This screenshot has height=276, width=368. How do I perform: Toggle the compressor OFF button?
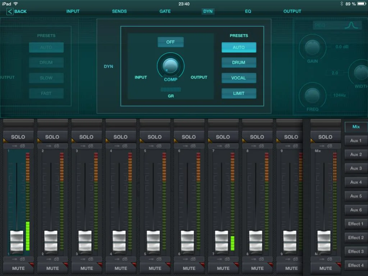171,42
